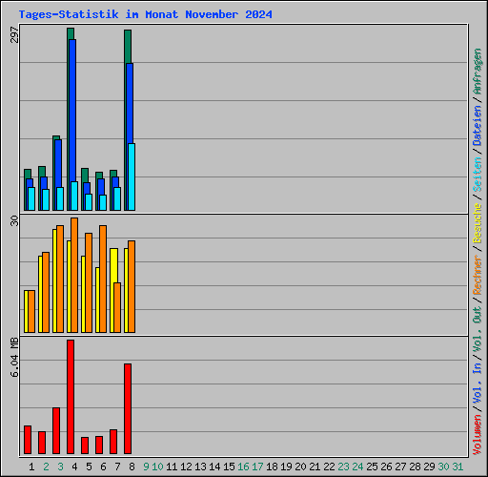Click green day label "30"
The image size is (488, 477).
coord(443,467)
